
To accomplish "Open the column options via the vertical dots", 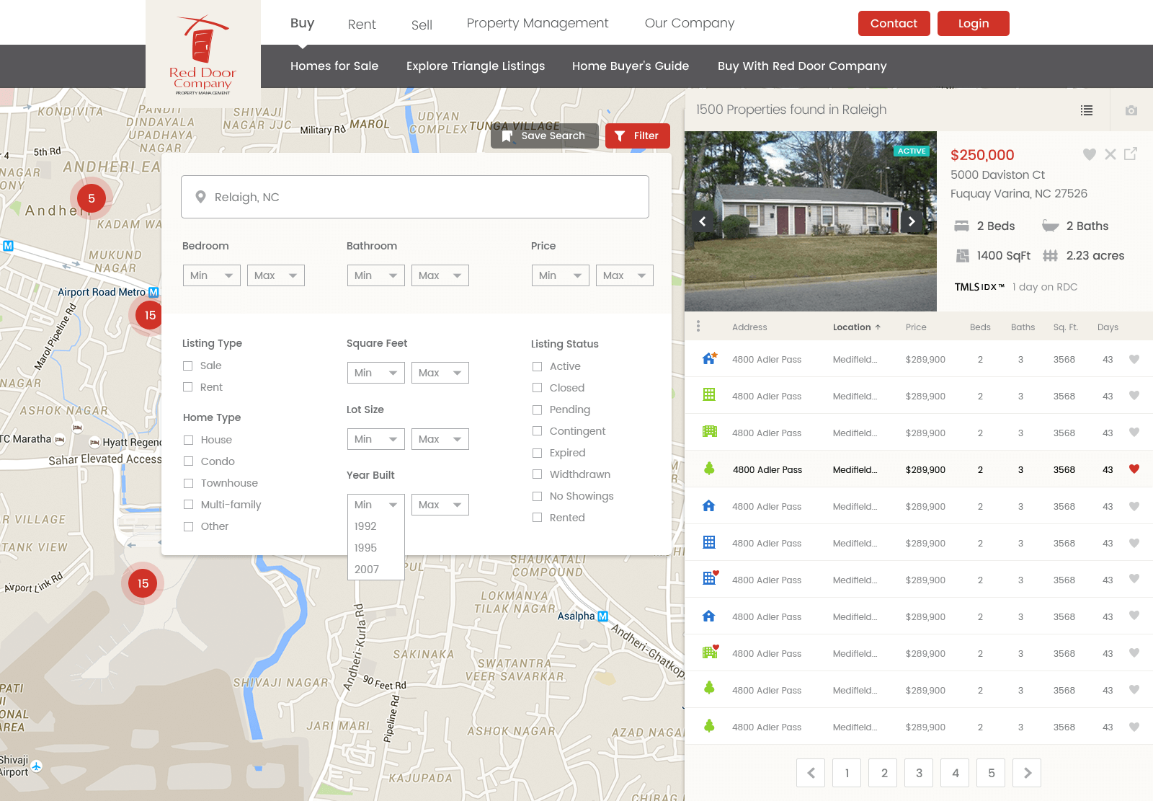I will point(698,326).
